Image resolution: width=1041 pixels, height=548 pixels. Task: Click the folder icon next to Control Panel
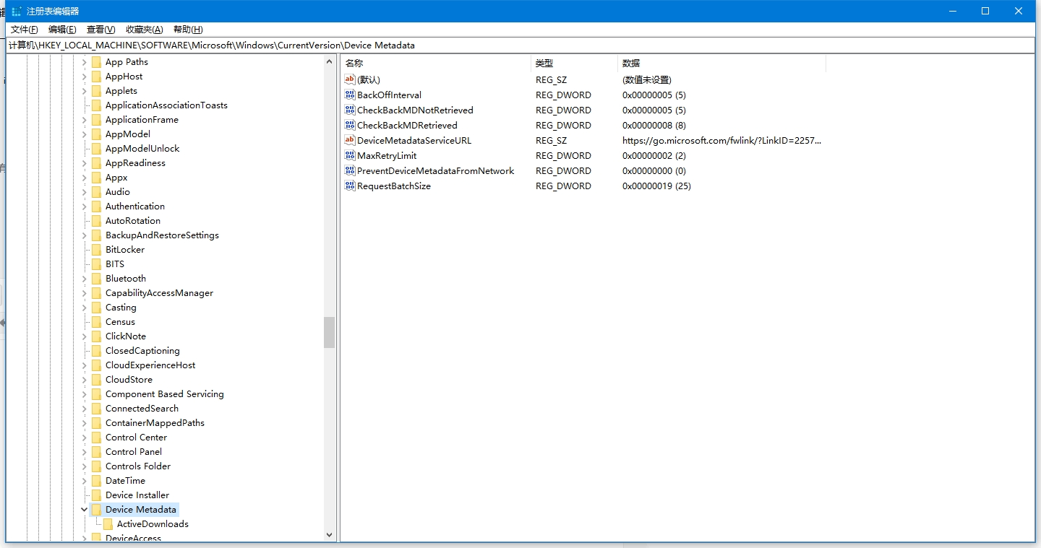click(96, 452)
